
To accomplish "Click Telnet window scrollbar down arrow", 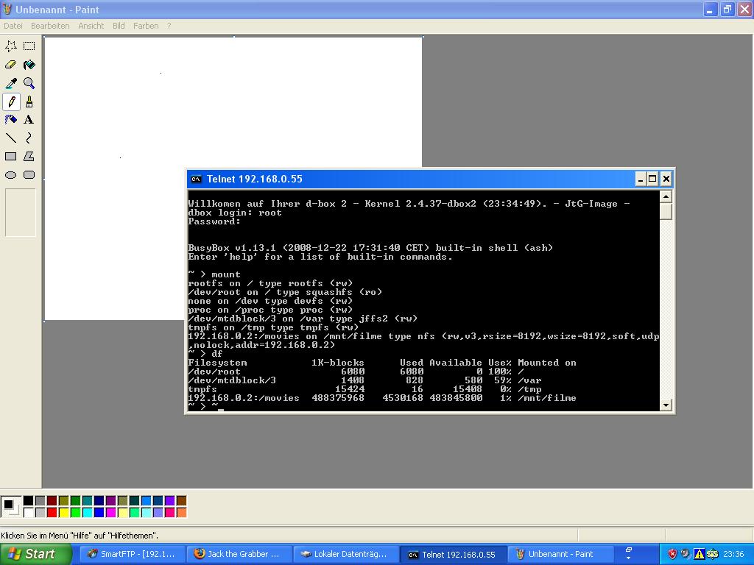I will 666,405.
